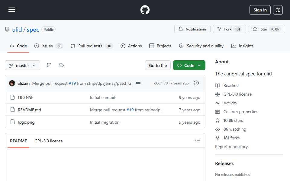This screenshot has width=290, height=181.
Task: Open the Custom properties link
Action: [241, 112]
